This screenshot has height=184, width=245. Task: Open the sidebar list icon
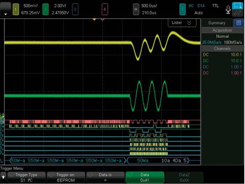point(238,23)
